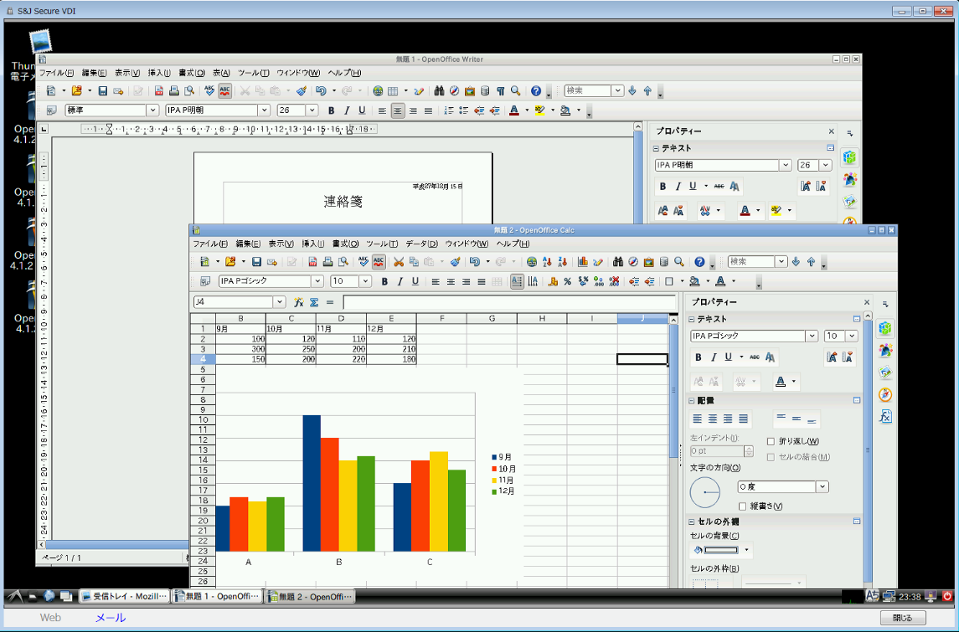The height and width of the screenshot is (632, 959).
Task: Toggle Italic in Calc sidebar properties
Action: tap(713, 357)
